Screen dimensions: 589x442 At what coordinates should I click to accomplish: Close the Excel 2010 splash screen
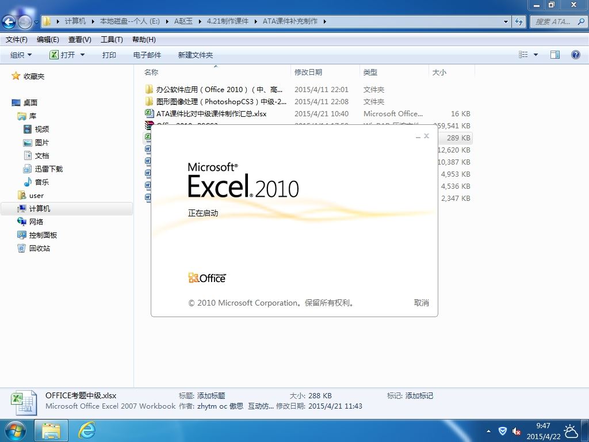(426, 136)
